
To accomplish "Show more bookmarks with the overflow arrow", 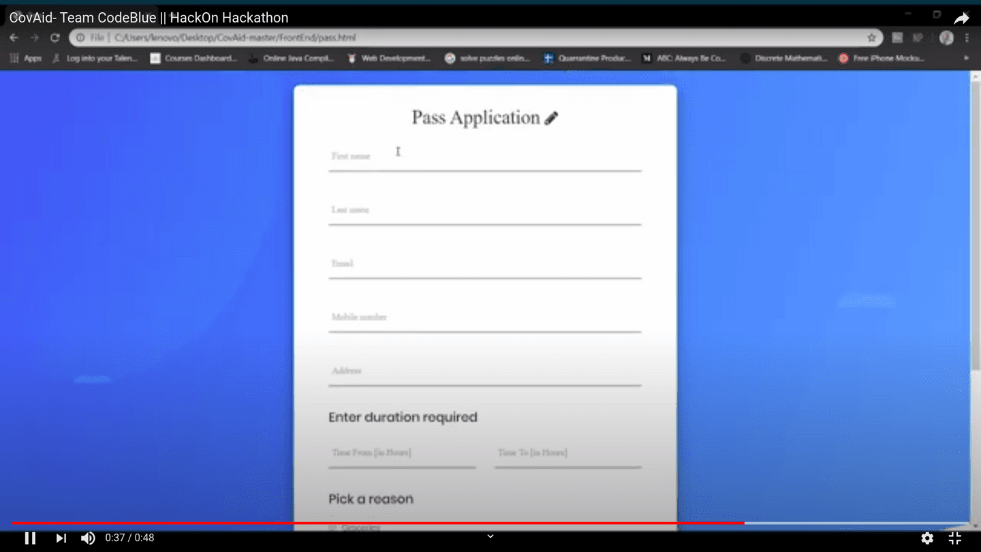I will (966, 59).
